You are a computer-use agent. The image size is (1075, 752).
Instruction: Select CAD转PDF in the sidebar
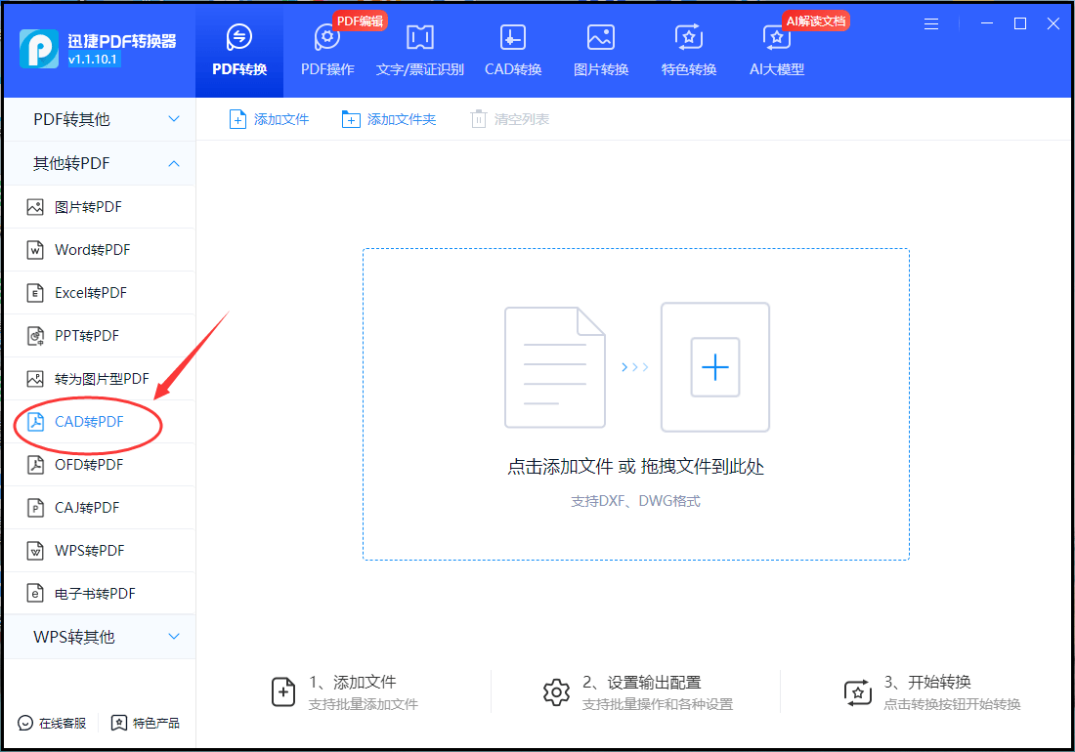point(100,422)
